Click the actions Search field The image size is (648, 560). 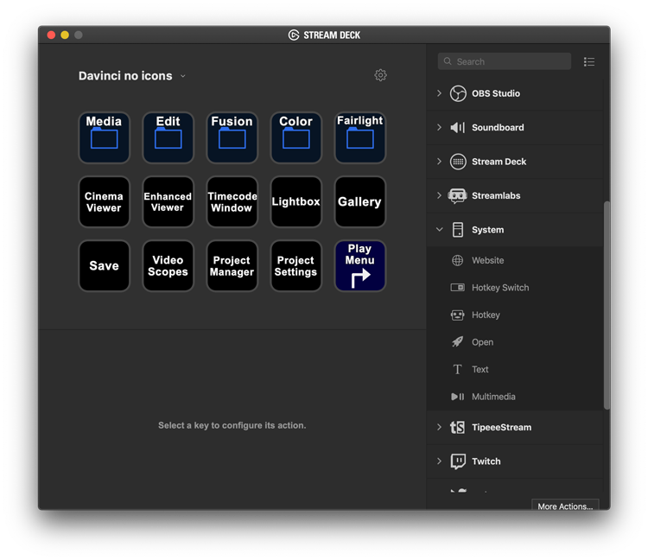[x=505, y=61]
